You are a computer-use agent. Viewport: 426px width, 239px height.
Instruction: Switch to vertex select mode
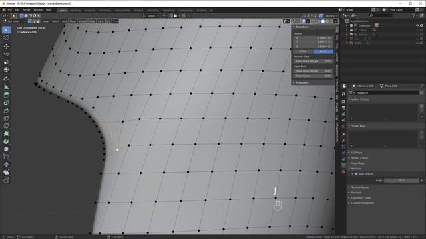click(x=29, y=21)
